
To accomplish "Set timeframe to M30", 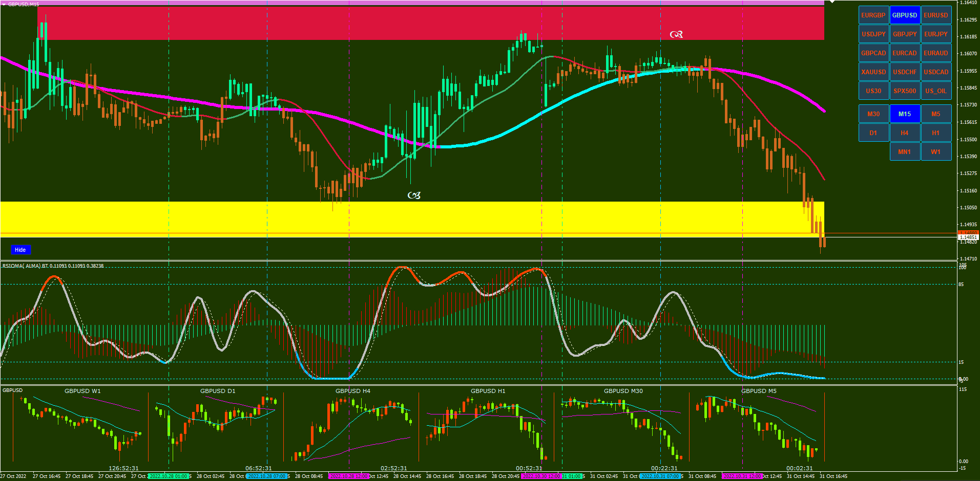I will click(x=873, y=114).
